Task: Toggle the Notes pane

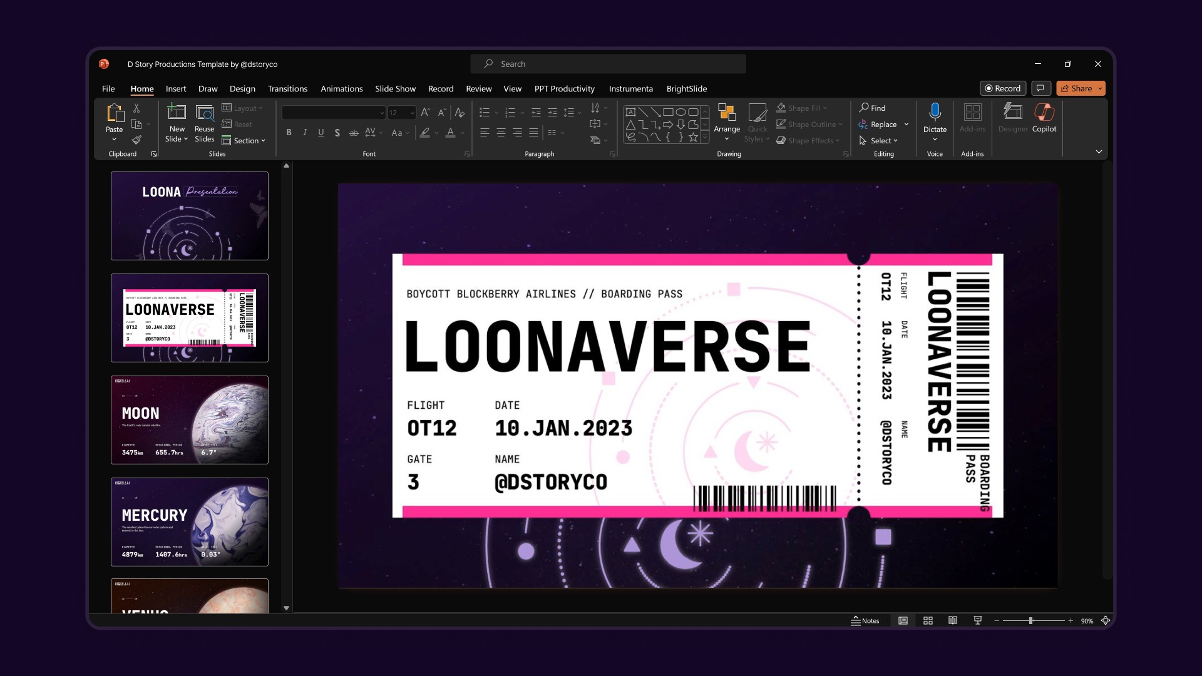Action: click(865, 620)
